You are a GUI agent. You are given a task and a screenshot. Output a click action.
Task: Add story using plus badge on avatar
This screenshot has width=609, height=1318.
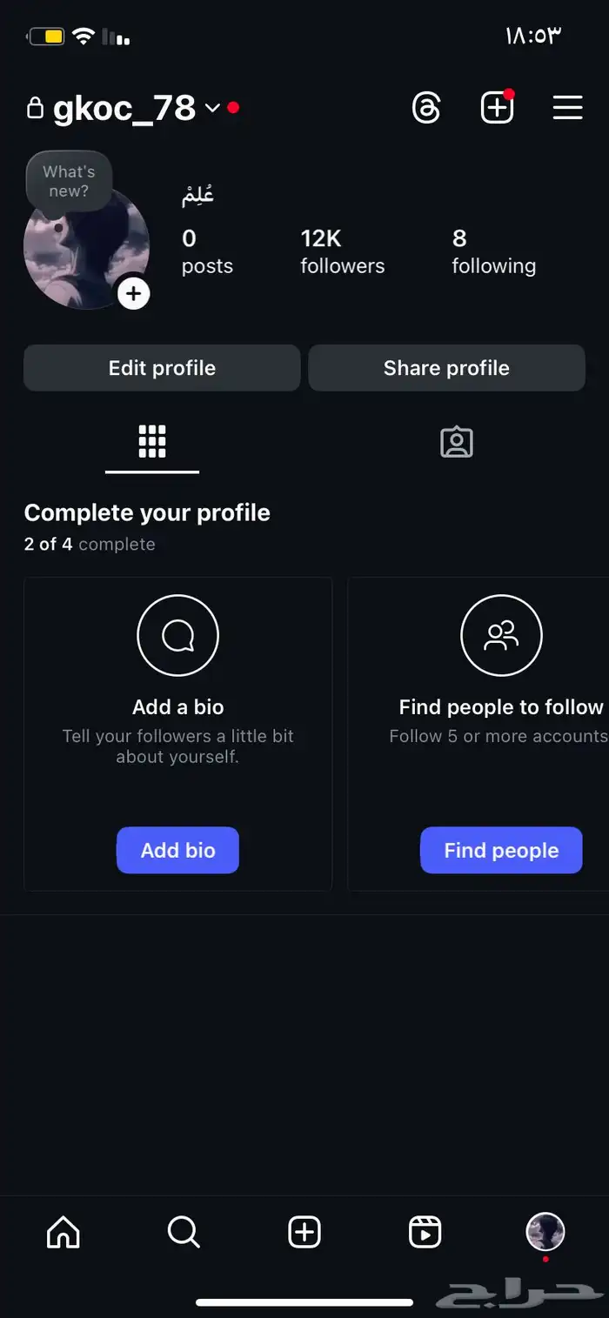pos(133,294)
